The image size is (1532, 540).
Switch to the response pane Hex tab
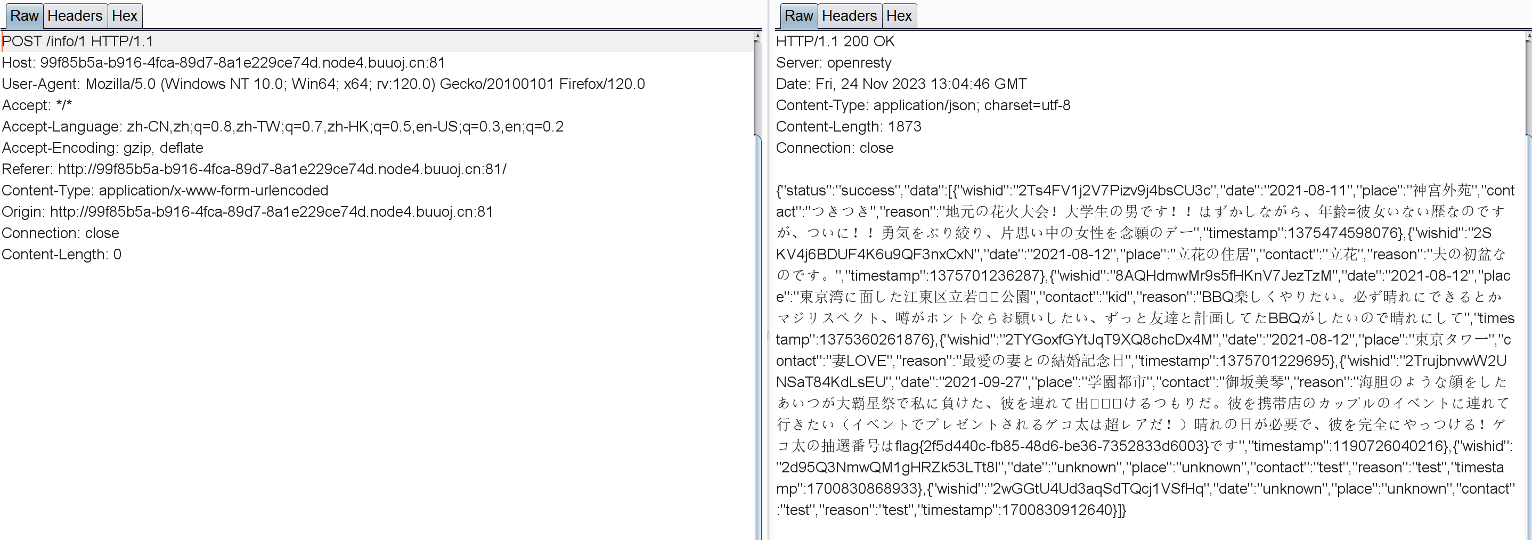pyautogui.click(x=899, y=16)
